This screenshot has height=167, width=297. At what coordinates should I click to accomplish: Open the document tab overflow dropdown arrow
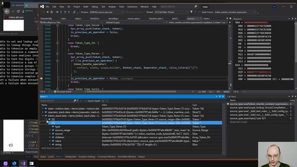pos(227,19)
